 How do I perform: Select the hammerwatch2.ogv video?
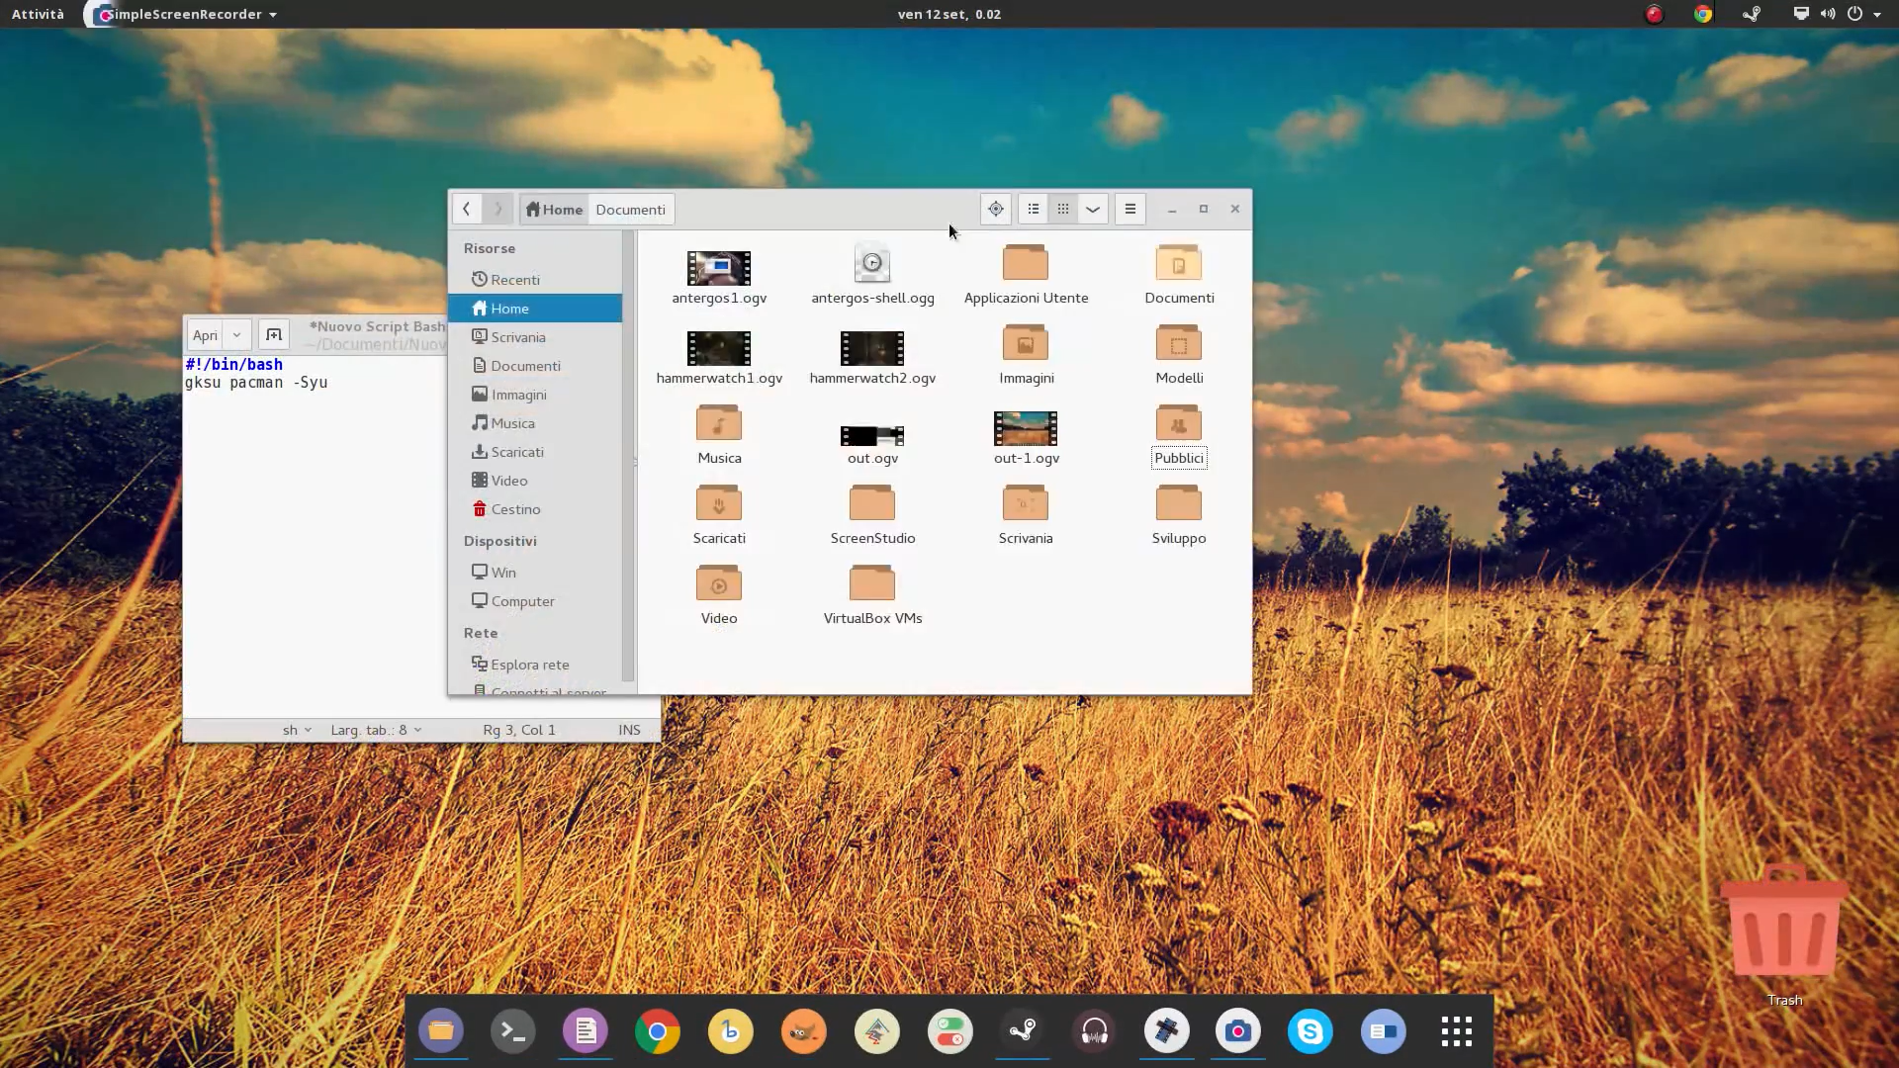tap(872, 357)
